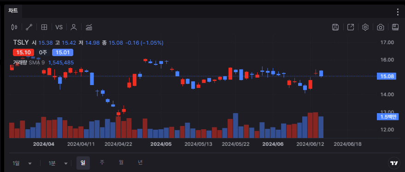Click the 16.00 price axis label

387,60
